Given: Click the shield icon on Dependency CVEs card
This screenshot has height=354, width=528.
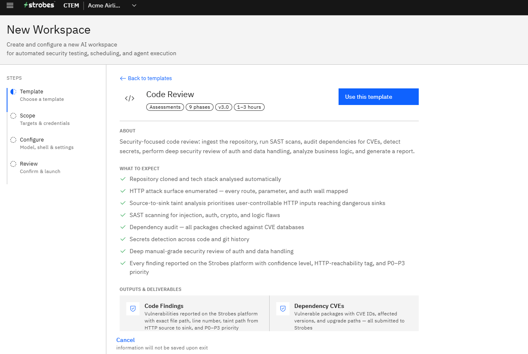Looking at the screenshot, I should click(283, 309).
